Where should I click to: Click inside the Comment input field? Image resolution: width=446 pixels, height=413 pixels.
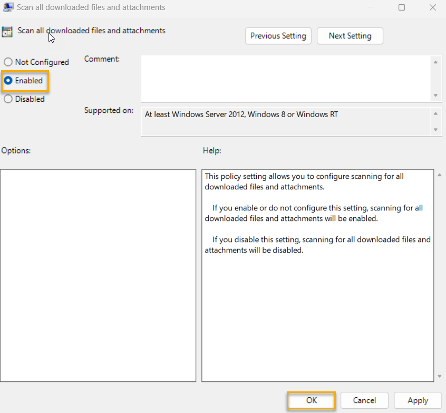[x=287, y=78]
